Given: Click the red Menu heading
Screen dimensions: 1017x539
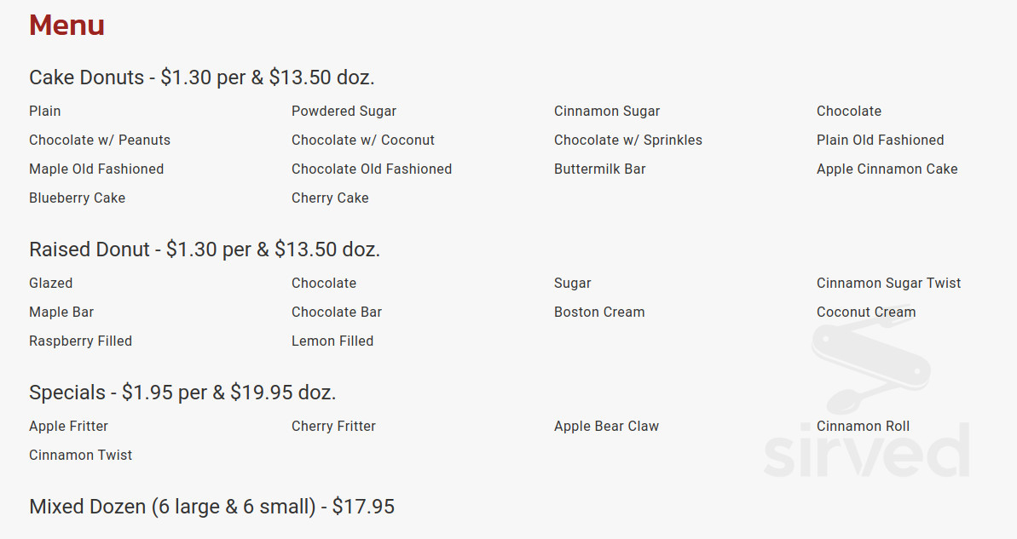Looking at the screenshot, I should [x=66, y=26].
